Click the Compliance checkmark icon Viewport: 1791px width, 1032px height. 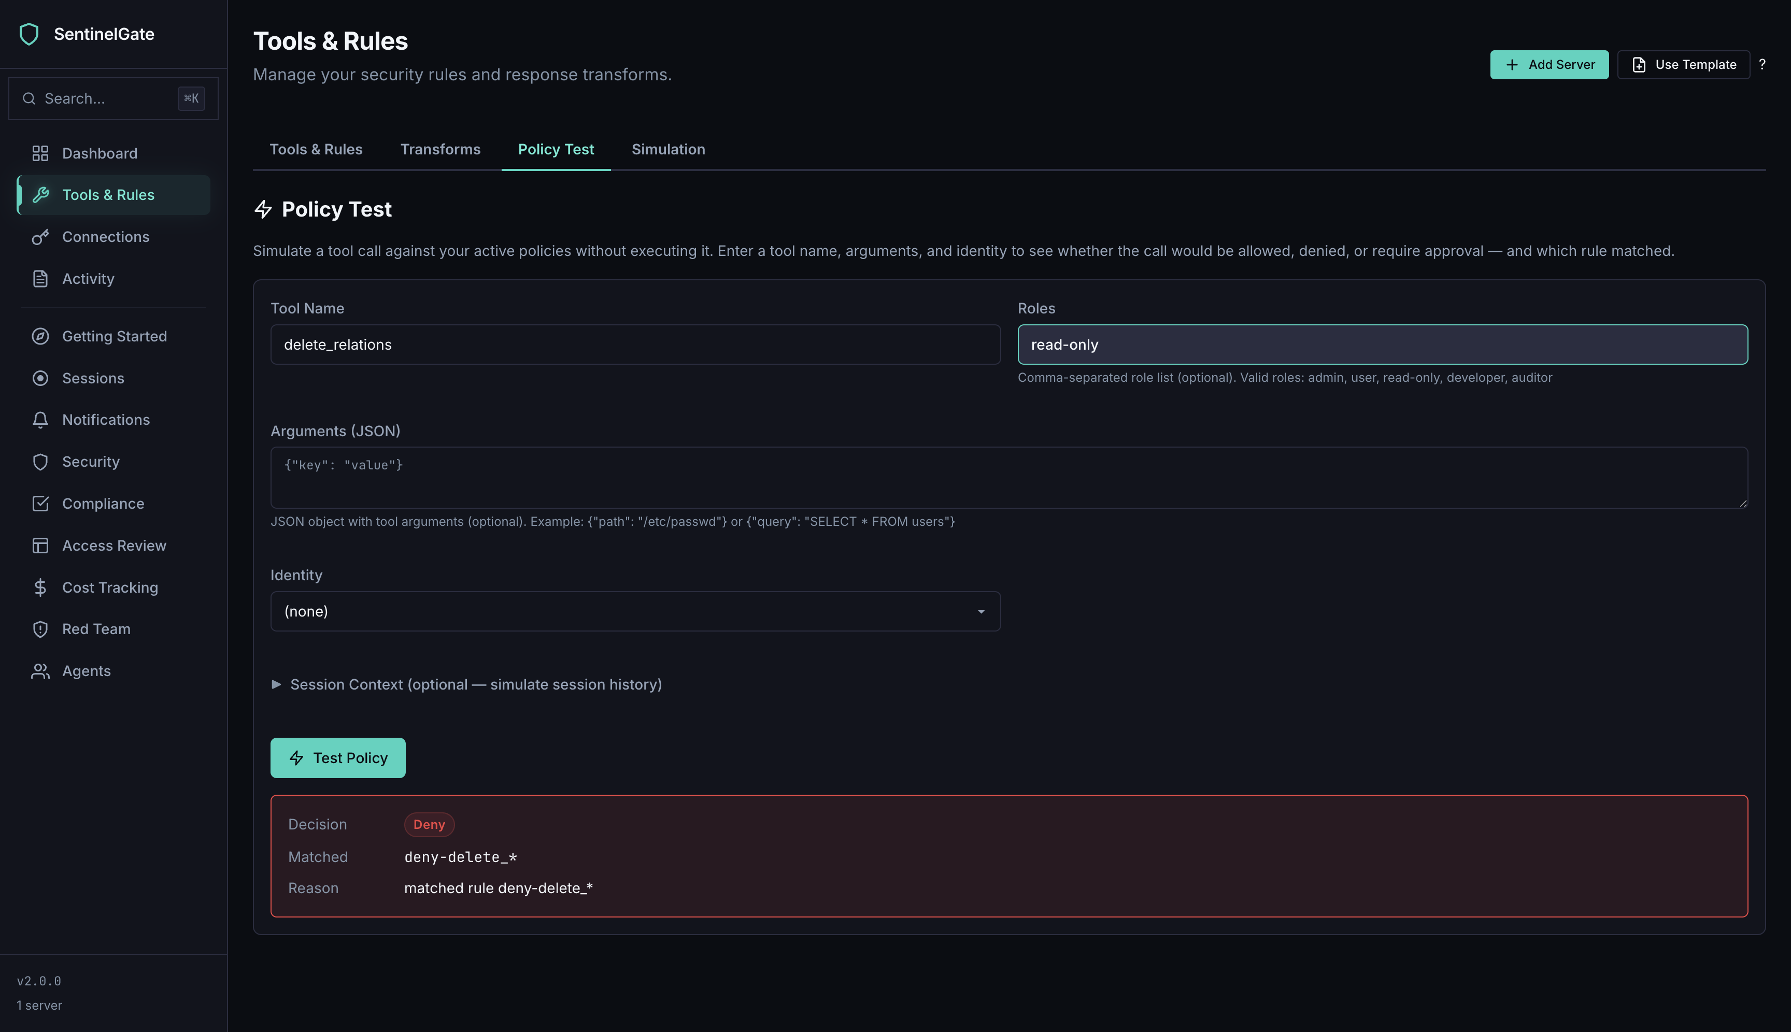40,503
